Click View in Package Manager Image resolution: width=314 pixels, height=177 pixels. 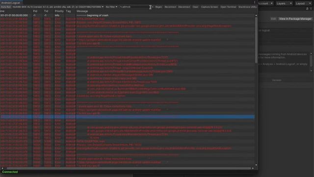295,19
